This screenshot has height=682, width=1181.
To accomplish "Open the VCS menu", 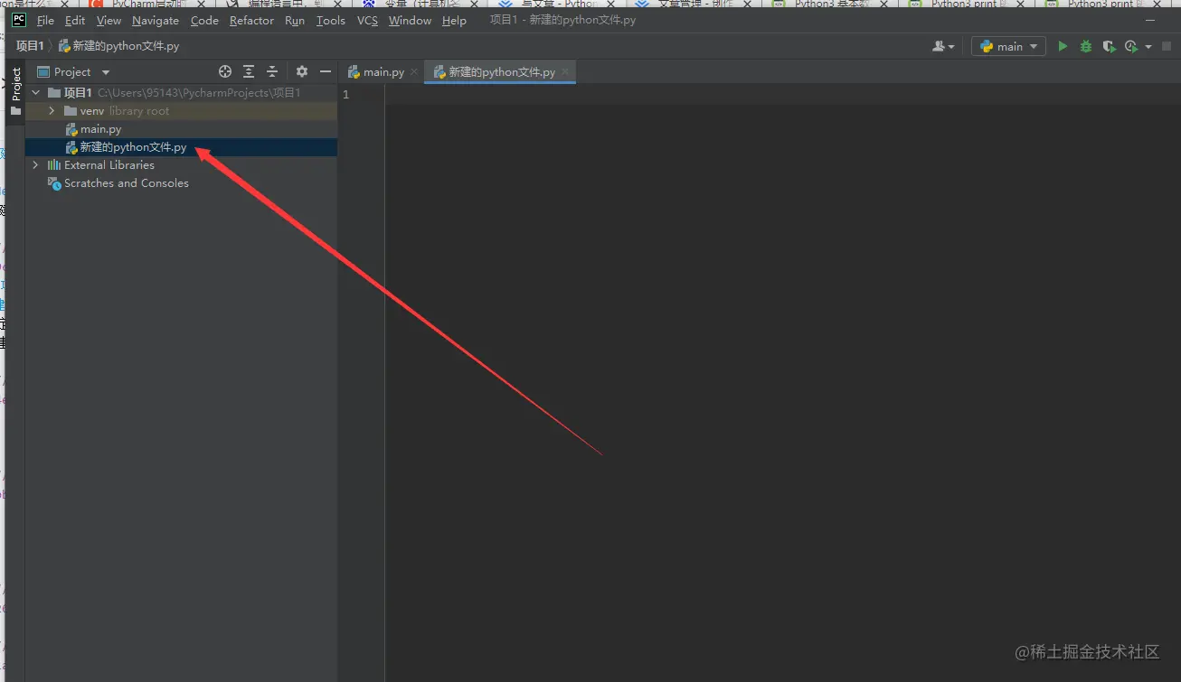I will coord(367,20).
